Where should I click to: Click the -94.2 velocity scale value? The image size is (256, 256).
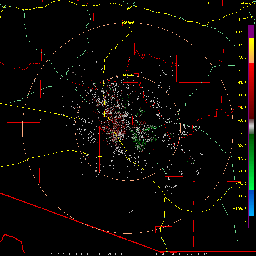click(241, 196)
